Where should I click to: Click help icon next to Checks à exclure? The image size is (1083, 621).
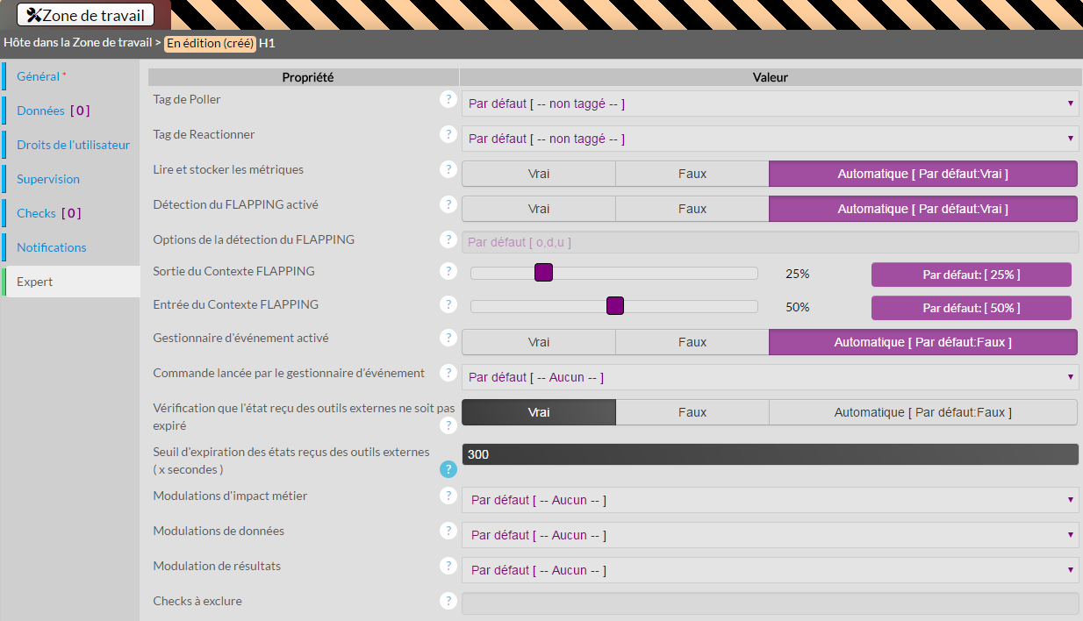pos(448,601)
